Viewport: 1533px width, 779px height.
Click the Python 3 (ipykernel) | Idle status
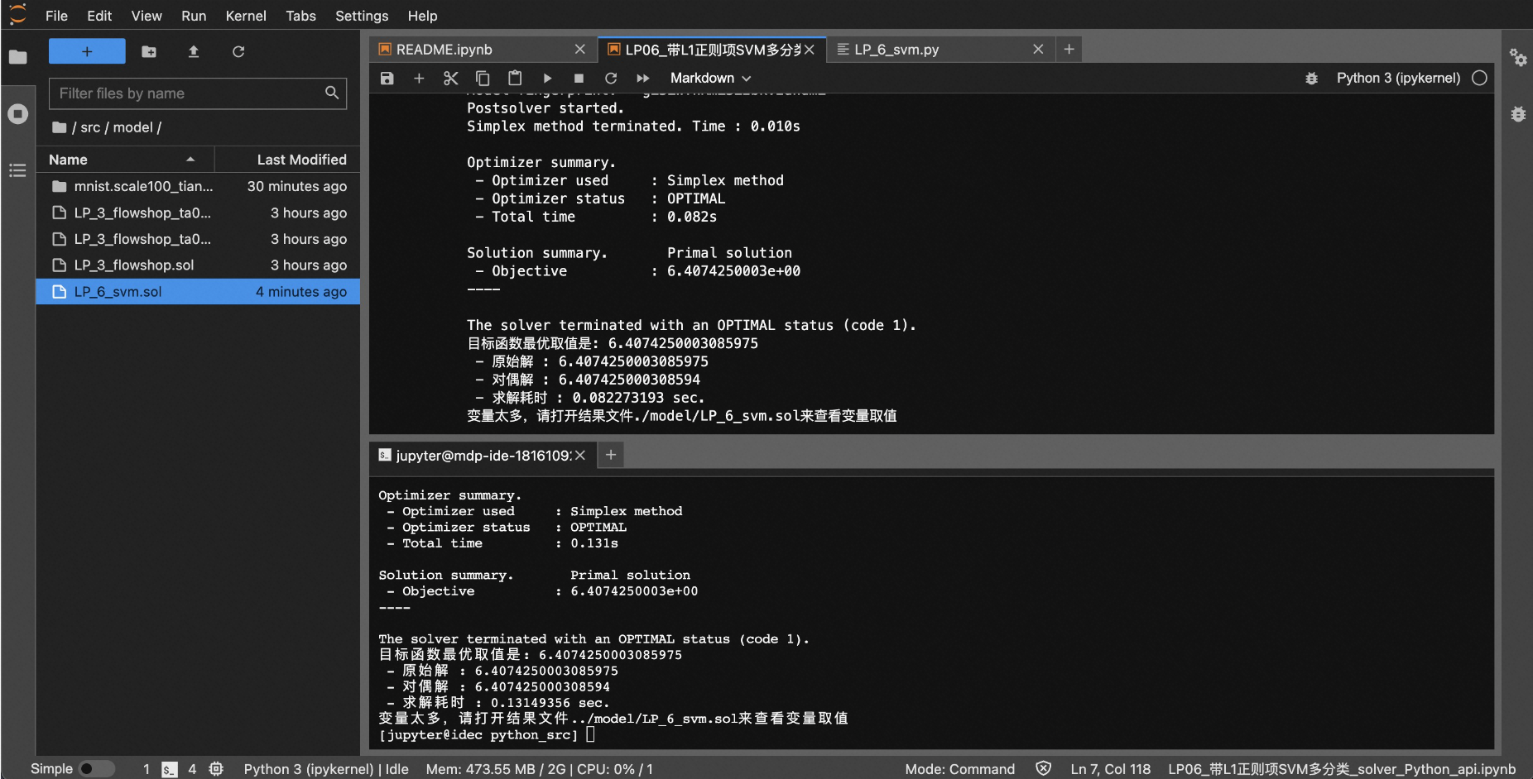(326, 769)
